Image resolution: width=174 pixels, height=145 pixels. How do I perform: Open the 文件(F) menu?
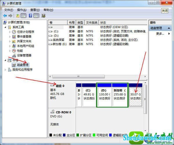tap(9, 10)
